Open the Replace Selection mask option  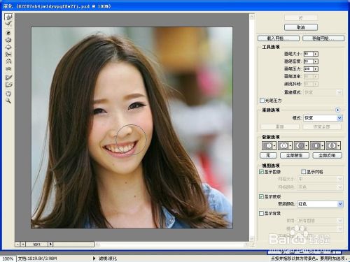coord(269,145)
